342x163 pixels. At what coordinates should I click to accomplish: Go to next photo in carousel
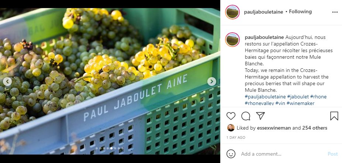point(212,81)
